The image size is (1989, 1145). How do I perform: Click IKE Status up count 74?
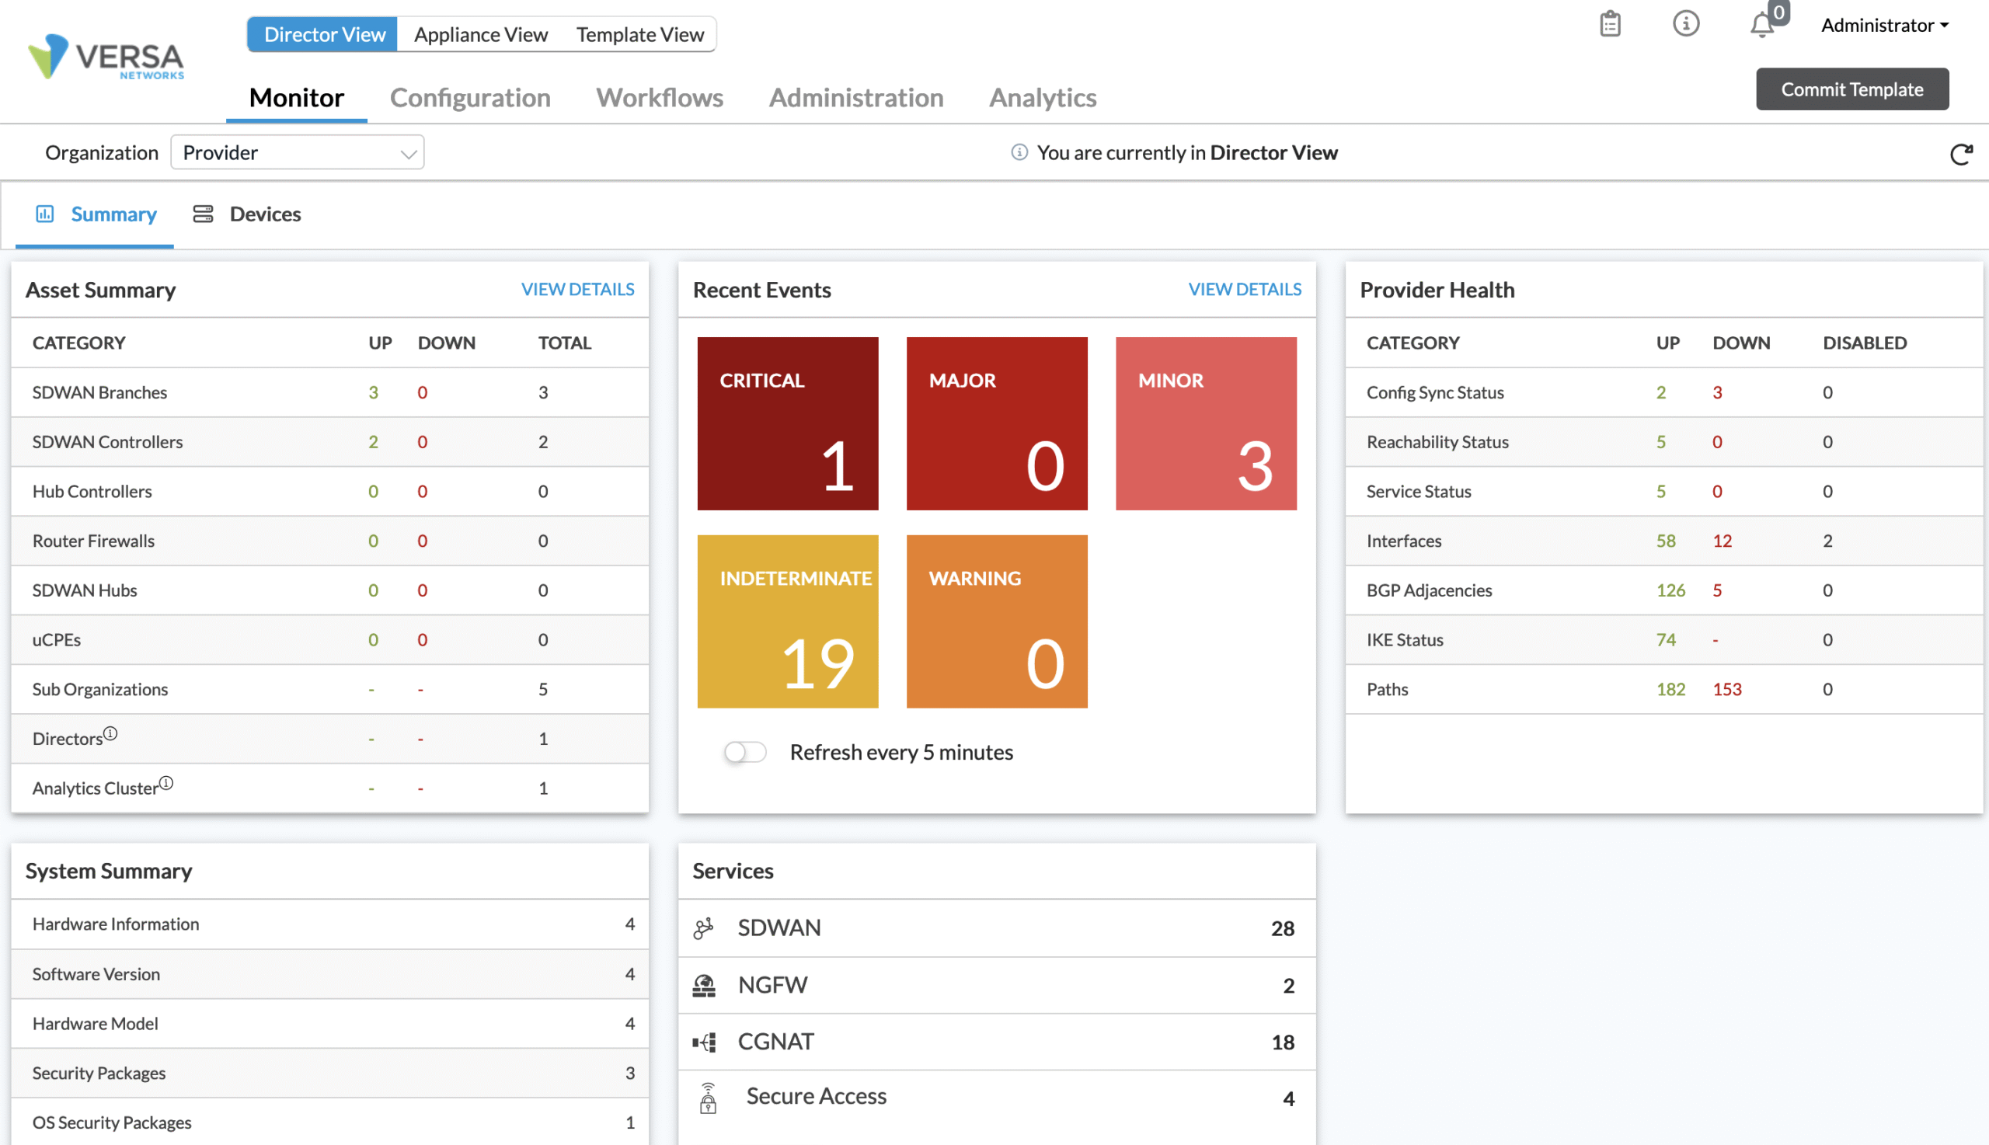point(1665,640)
